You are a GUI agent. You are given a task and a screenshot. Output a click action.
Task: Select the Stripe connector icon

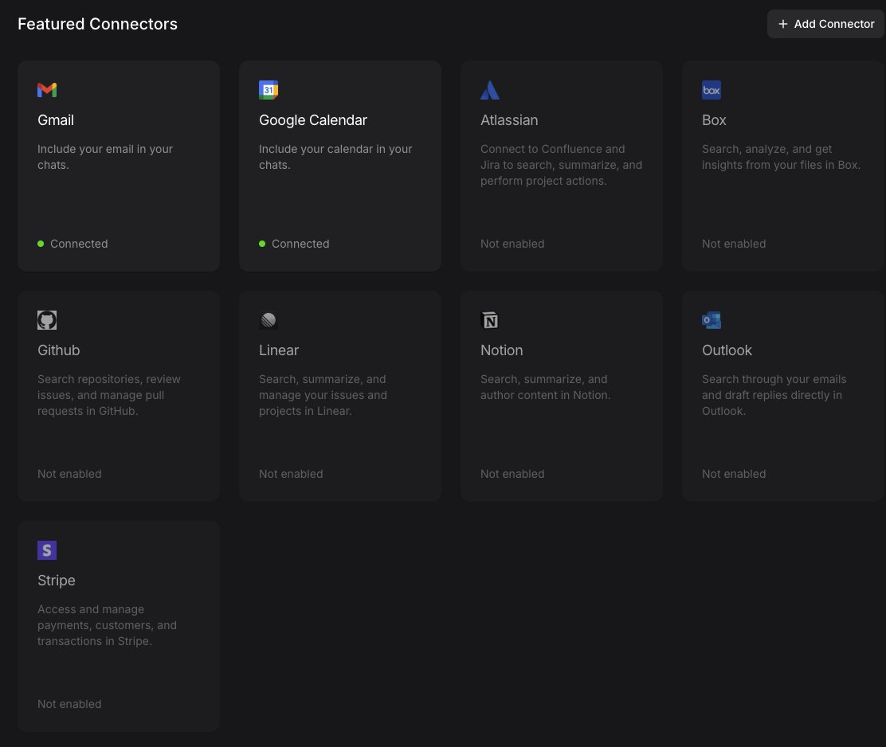coord(47,550)
